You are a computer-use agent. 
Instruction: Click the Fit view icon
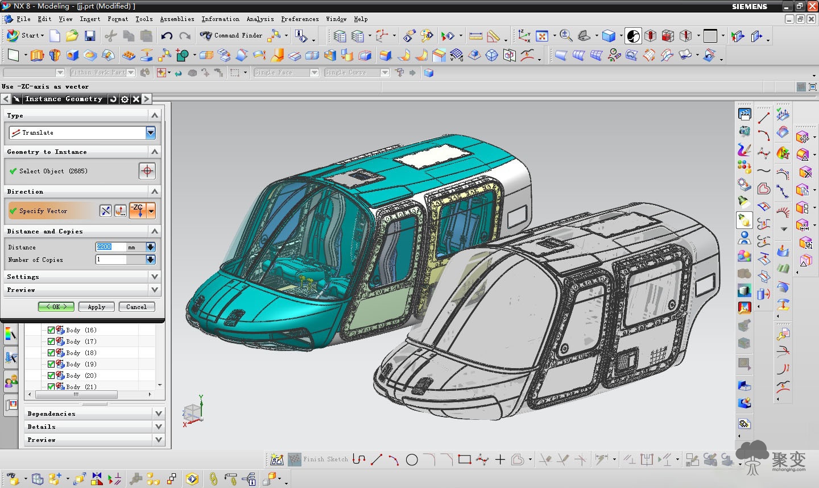(x=542, y=36)
